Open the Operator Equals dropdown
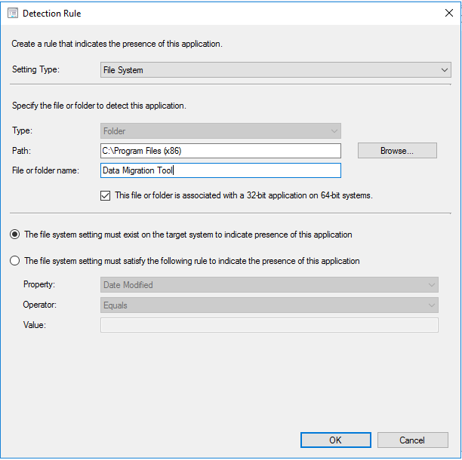Viewport: 462px width, 460px height. [269, 305]
